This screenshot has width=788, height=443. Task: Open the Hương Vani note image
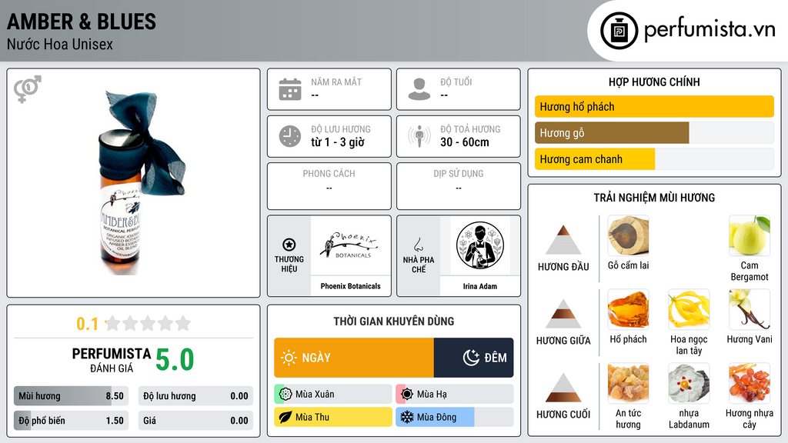pyautogui.click(x=750, y=309)
